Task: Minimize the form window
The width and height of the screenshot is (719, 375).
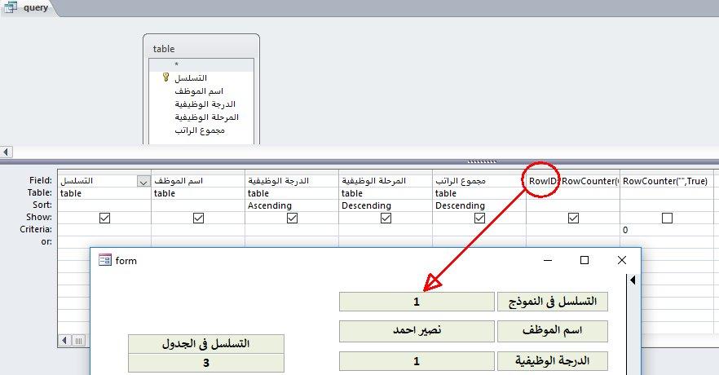Action: coord(548,260)
